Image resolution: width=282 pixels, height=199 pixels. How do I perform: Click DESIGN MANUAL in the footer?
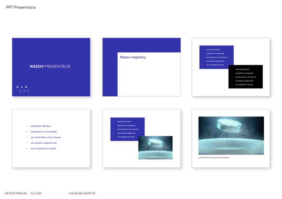16,193
